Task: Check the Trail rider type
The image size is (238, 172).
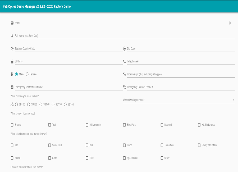Action: tap(49, 125)
